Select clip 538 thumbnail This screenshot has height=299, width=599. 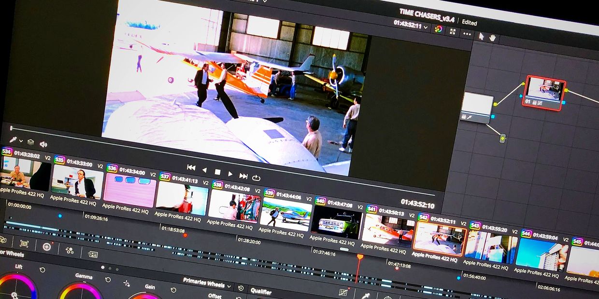point(234,206)
